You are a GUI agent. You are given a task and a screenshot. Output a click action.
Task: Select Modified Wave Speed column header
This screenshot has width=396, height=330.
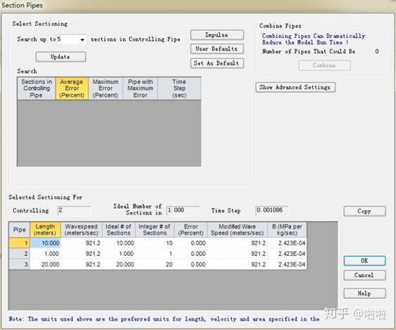[237, 230]
